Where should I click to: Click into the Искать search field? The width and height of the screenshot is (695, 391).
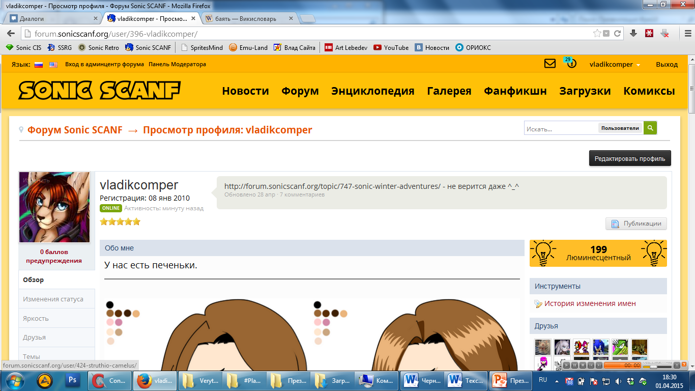[x=561, y=129]
